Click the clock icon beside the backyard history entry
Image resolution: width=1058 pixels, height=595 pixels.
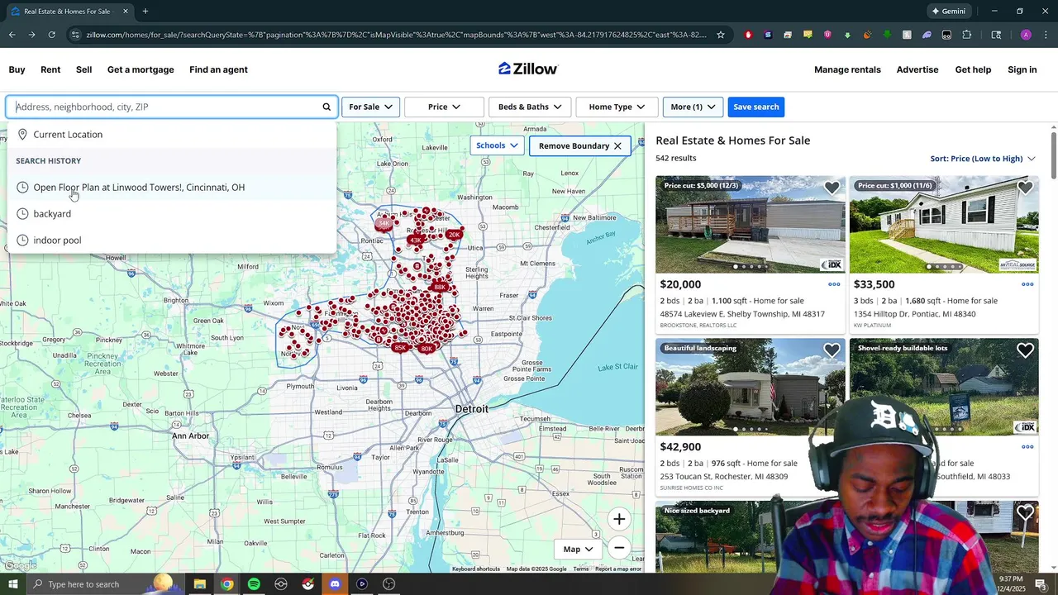click(x=22, y=213)
